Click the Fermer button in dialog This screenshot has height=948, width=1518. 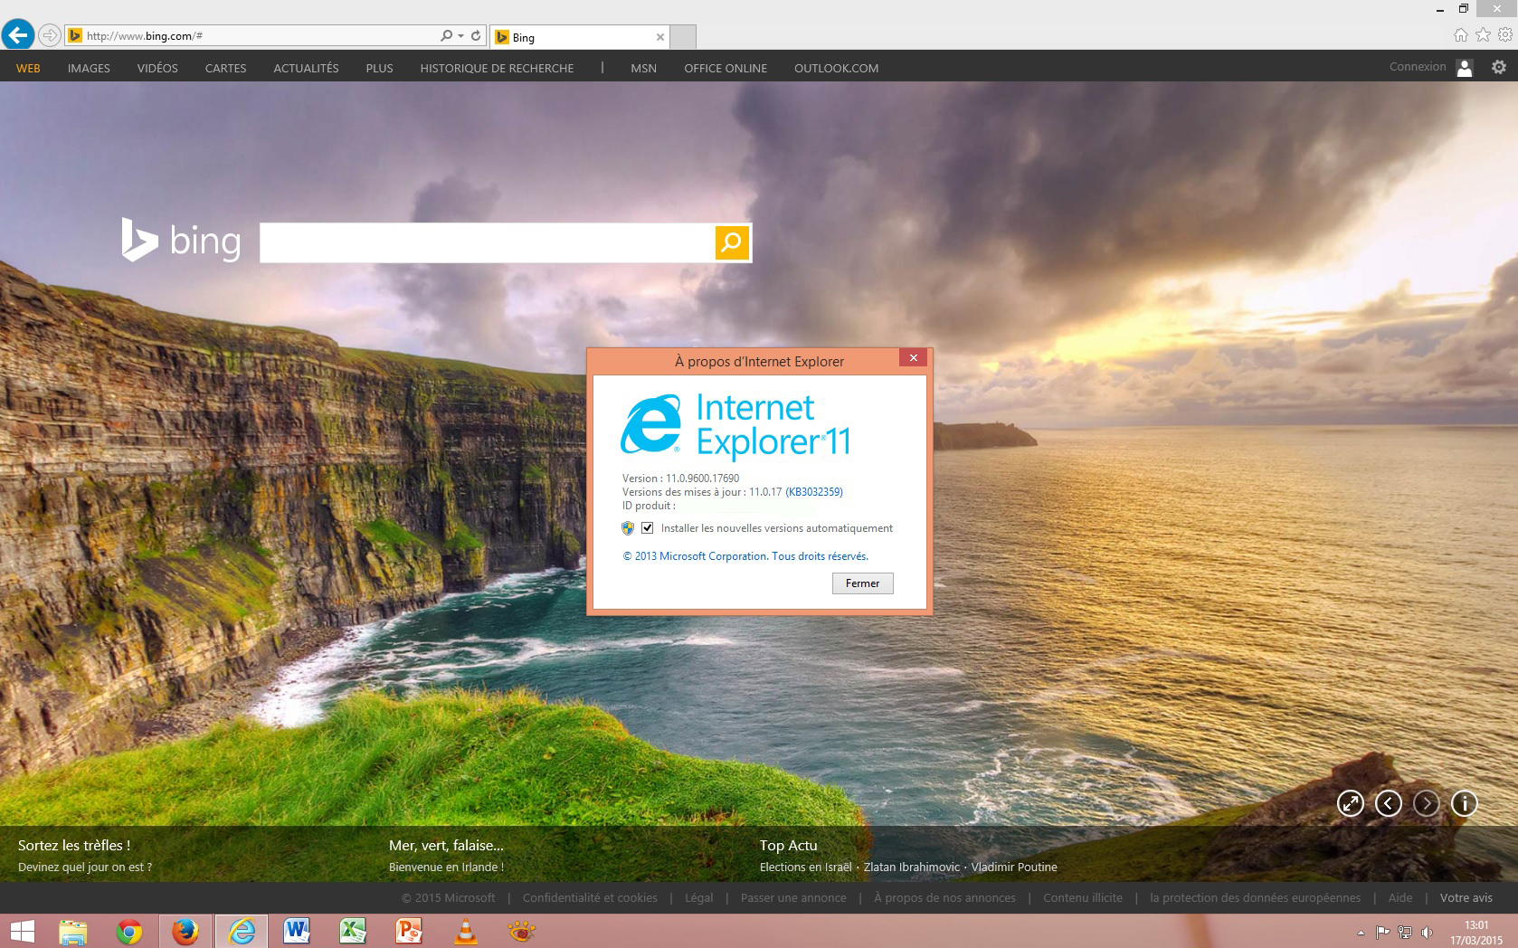pyautogui.click(x=862, y=583)
